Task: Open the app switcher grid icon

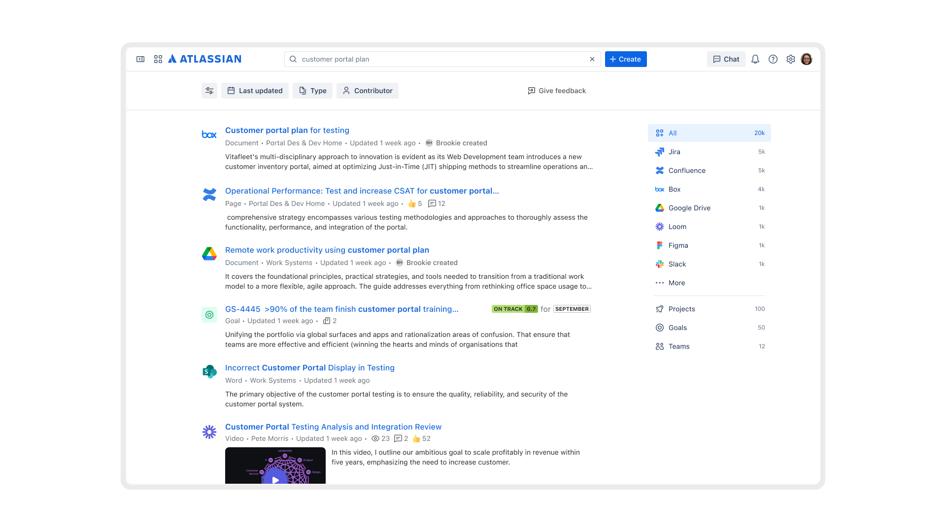Action: [x=158, y=59]
